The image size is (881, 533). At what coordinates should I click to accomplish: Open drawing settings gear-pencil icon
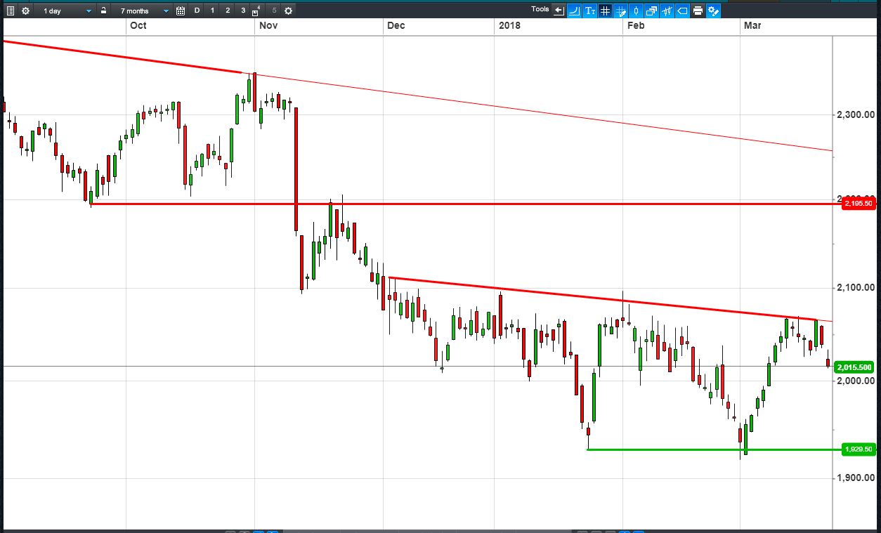[x=713, y=11]
